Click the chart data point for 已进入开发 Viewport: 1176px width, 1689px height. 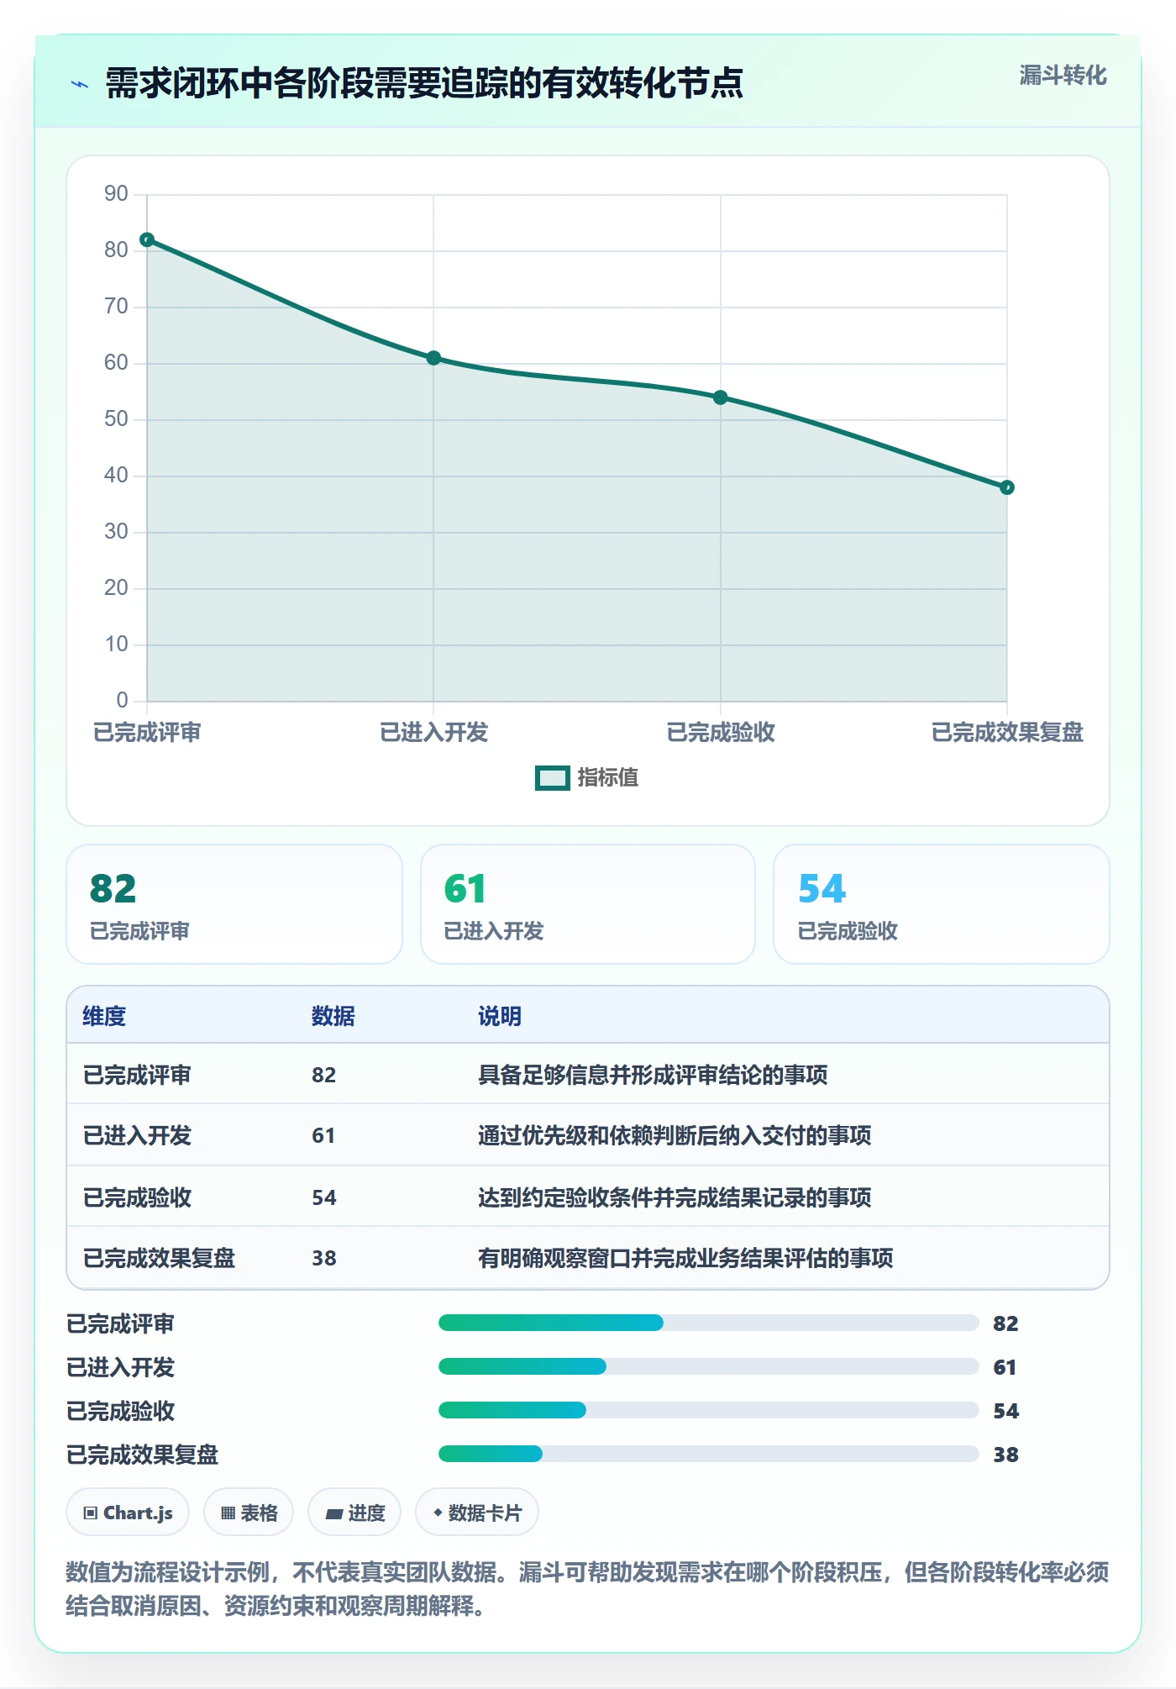click(433, 358)
